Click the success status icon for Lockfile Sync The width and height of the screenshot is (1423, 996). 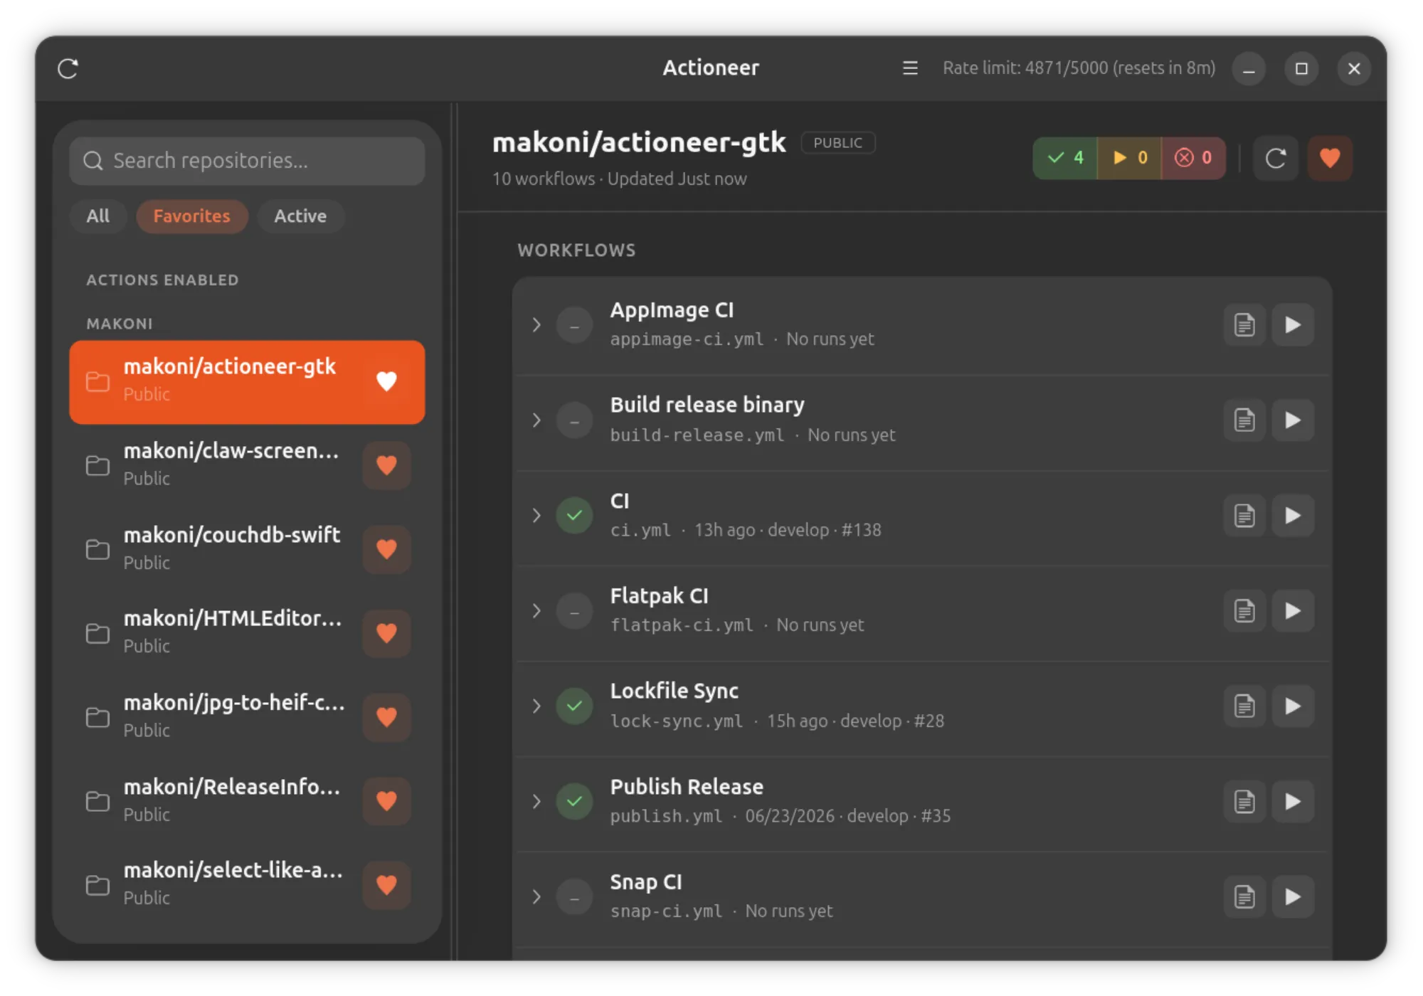575,706
